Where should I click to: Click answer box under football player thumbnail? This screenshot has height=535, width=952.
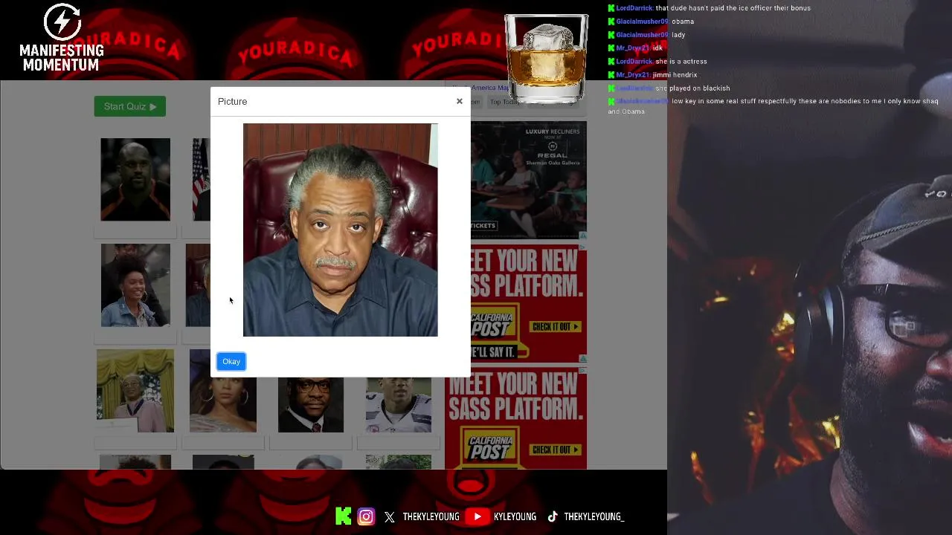pos(399,443)
